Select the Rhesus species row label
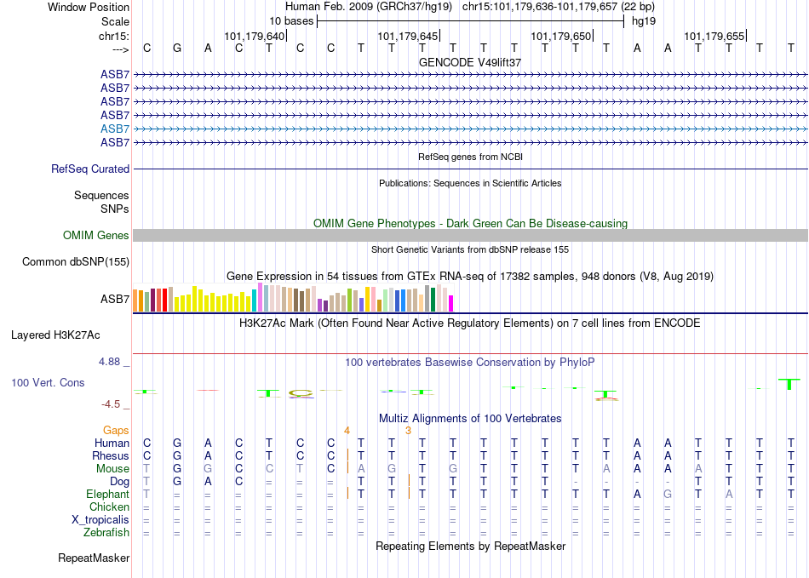This screenshot has height=578, width=809. click(111, 455)
